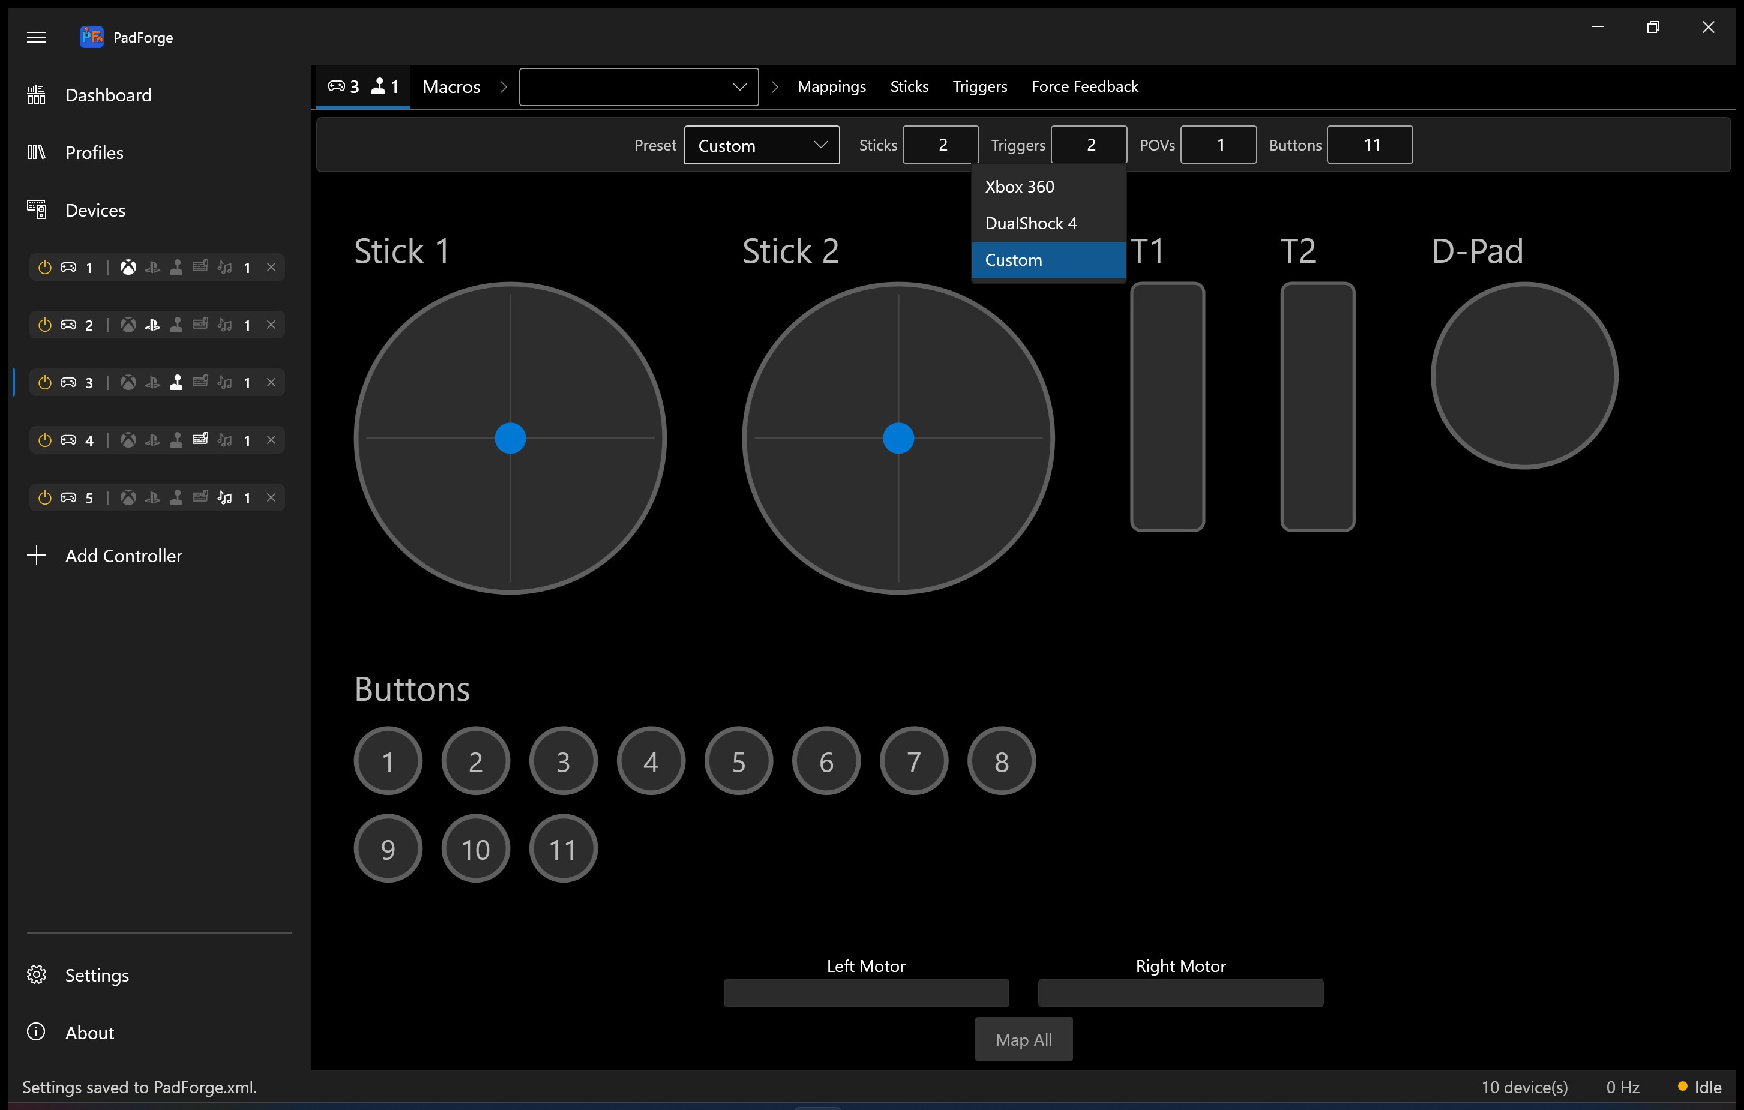Open the Profiles section in the sidebar

pyautogui.click(x=95, y=152)
